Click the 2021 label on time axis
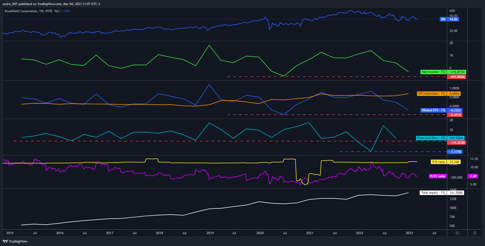Image resolution: width=485 pixels, height=246 pixels. [310, 233]
